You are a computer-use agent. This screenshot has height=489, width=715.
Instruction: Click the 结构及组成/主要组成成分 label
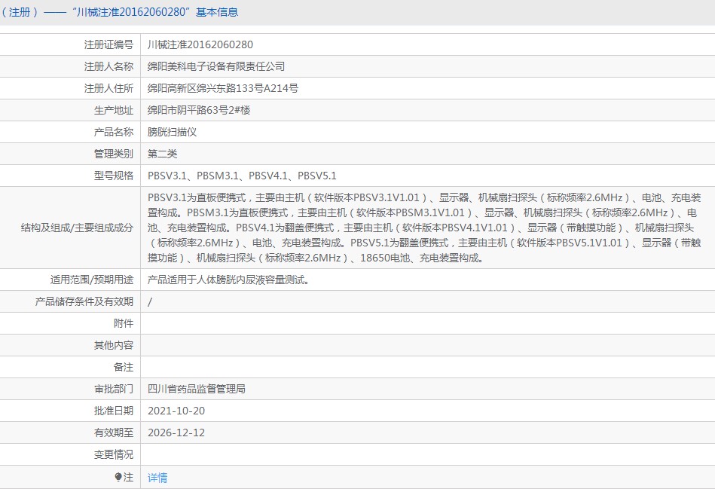(x=77, y=228)
